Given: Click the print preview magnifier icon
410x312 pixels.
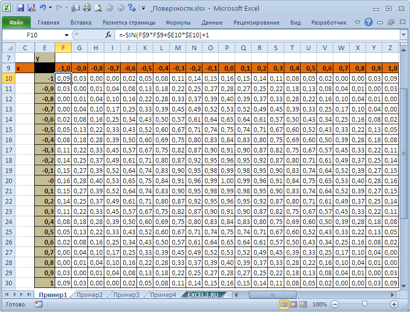Looking at the screenshot, I should [98, 8].
